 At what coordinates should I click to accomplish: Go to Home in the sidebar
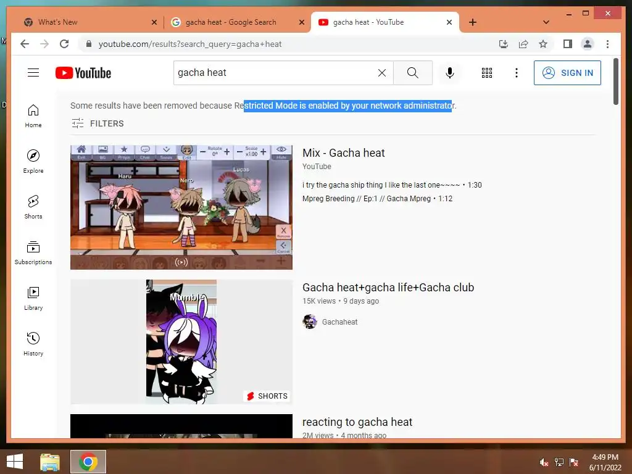pyautogui.click(x=33, y=116)
